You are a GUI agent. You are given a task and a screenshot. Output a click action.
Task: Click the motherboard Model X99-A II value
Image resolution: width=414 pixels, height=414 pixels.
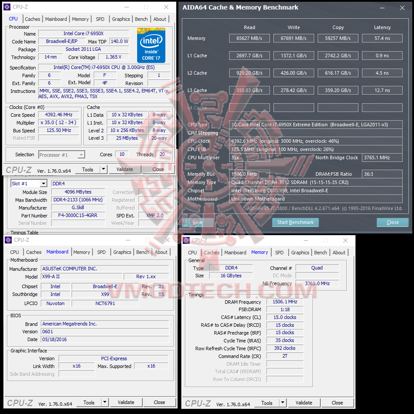82,276
